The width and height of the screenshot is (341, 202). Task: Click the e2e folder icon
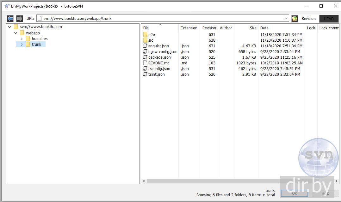pos(145,34)
